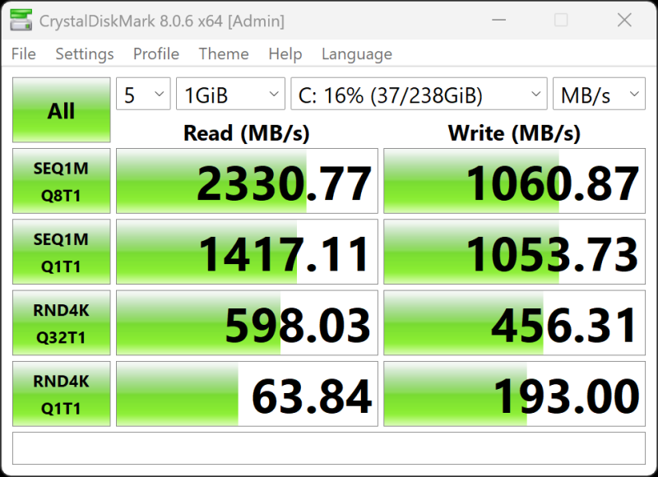Image resolution: width=658 pixels, height=477 pixels.
Task: Click the 2330.77 read result
Action: tap(247, 181)
